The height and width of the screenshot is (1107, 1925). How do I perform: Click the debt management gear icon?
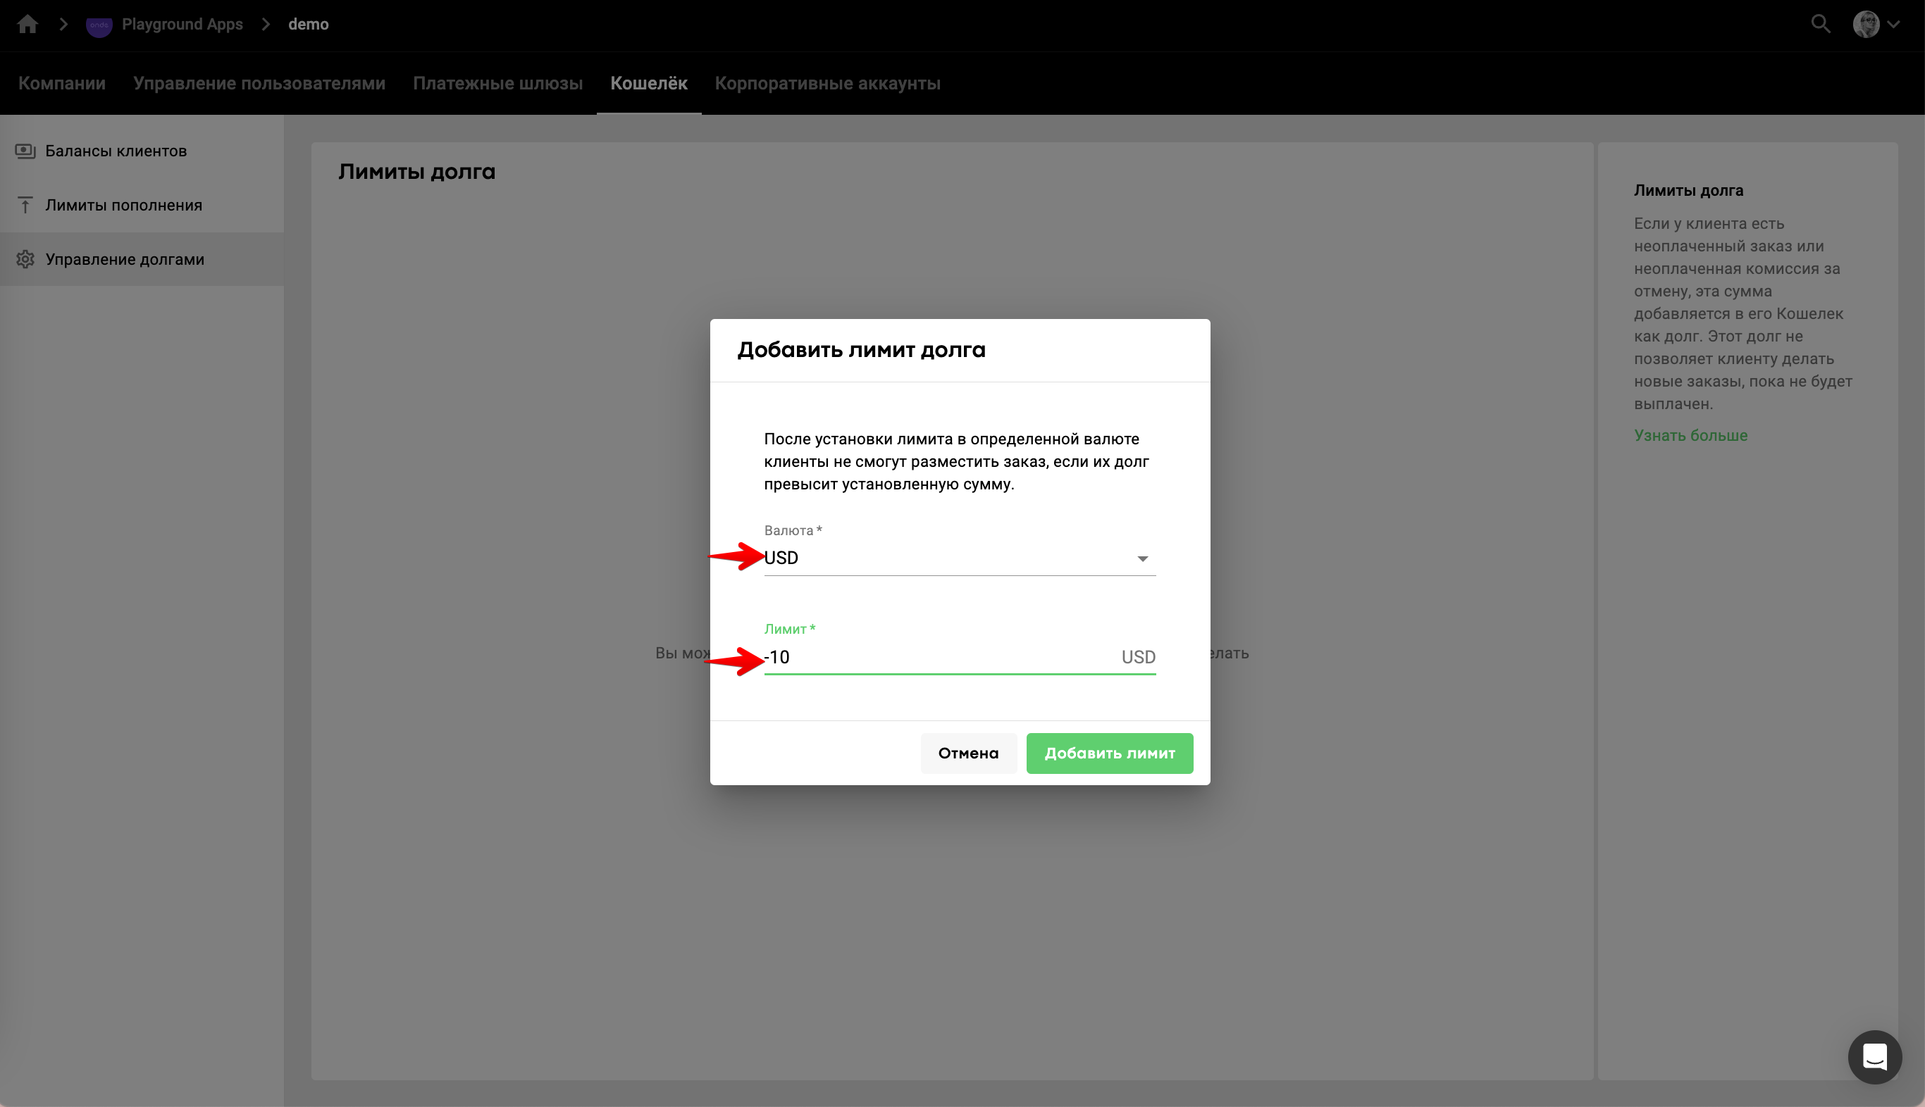25,259
